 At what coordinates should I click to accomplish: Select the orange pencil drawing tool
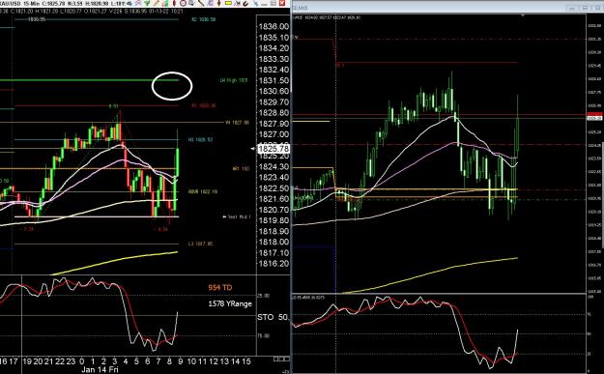pos(156,3)
